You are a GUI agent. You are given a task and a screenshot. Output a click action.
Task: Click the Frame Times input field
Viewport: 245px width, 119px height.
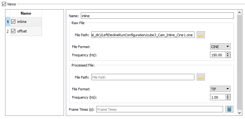point(159,109)
